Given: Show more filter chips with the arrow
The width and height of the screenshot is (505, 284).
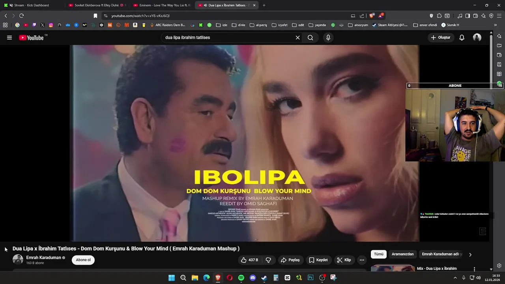Looking at the screenshot, I should [x=470, y=254].
